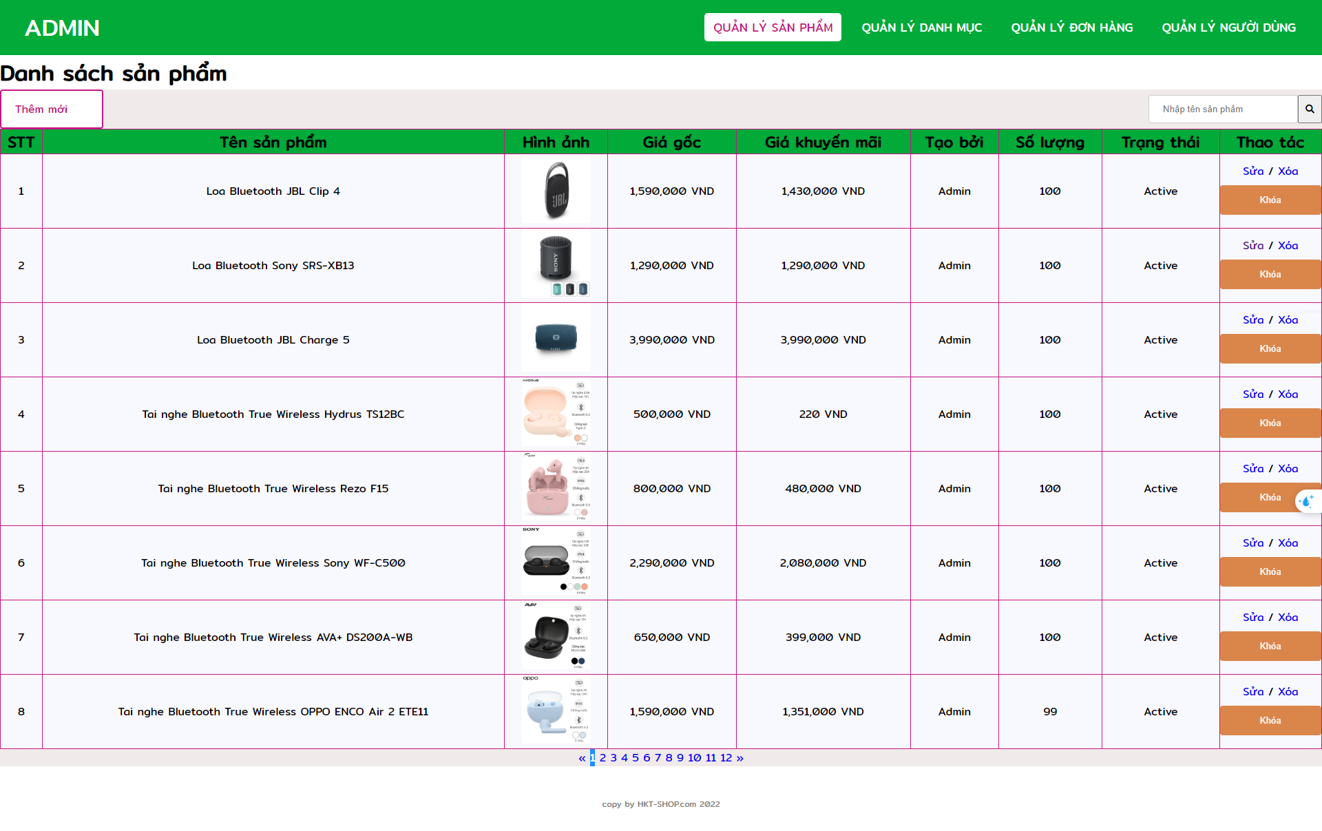Click footer text 'copy by HKT-SHOP.com 2022'
Screen dimensions: 1322x831
click(x=661, y=803)
